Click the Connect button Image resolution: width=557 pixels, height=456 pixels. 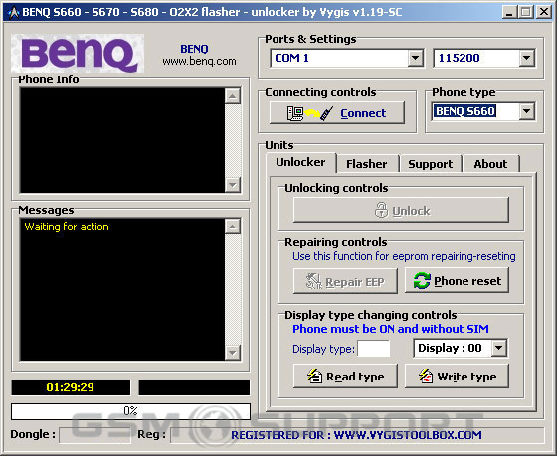(337, 113)
